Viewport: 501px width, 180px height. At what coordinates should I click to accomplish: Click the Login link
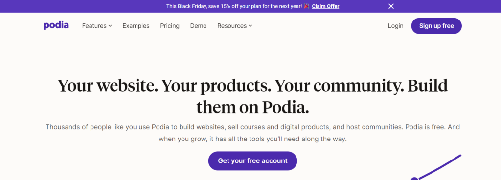395,26
